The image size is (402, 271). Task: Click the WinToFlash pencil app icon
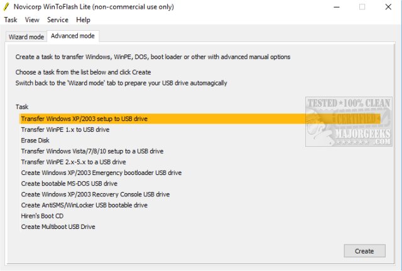point(7,6)
